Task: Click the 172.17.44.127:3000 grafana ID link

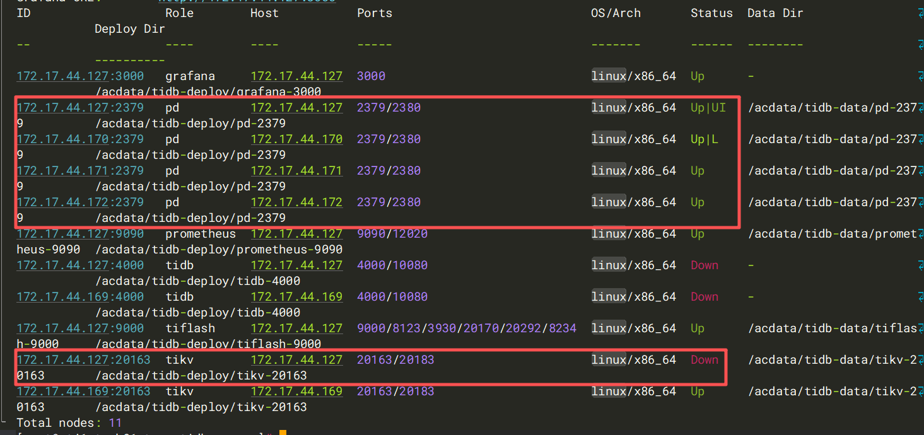Action: 79,76
